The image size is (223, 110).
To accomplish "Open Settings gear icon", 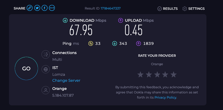I will pyautogui.click(x=185, y=9).
